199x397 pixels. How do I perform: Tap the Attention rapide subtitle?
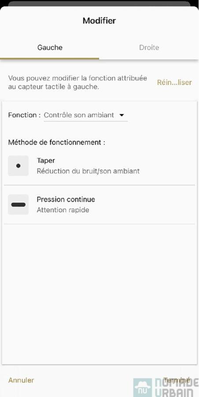(63, 210)
